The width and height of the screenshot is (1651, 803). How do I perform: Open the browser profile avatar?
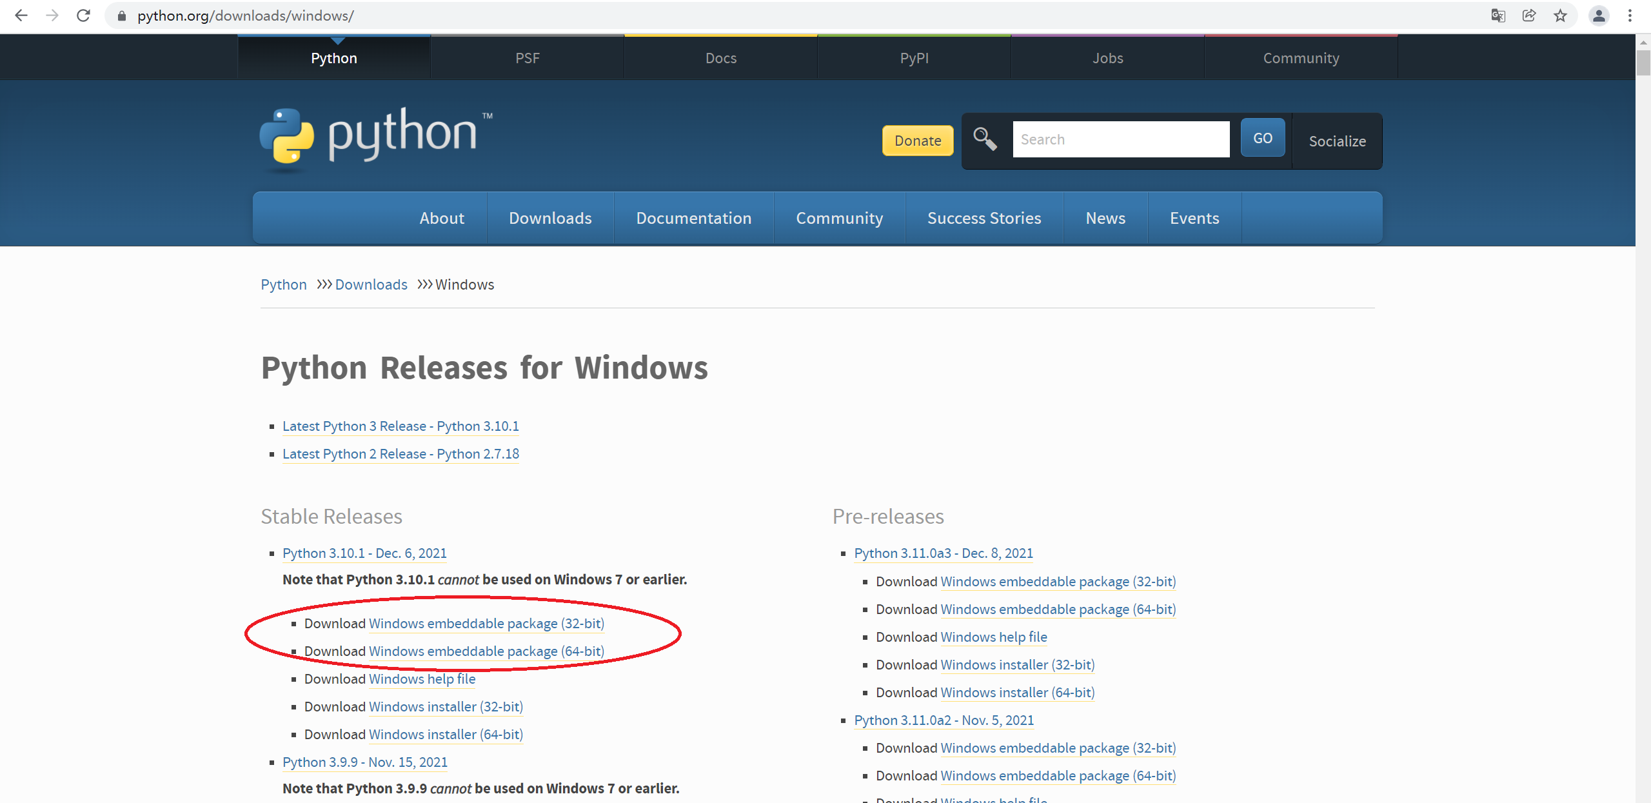[x=1598, y=15]
